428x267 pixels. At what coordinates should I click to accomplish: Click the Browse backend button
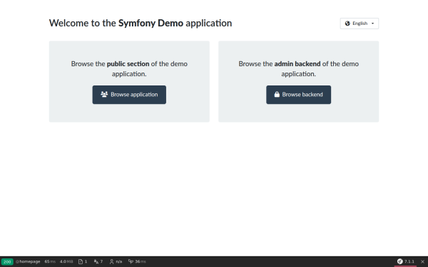pos(298,95)
